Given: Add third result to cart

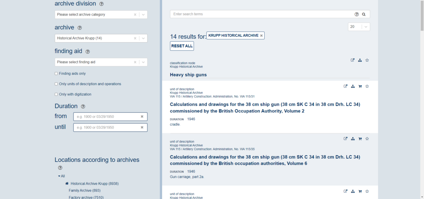Looking at the screenshot, I should (360, 191).
